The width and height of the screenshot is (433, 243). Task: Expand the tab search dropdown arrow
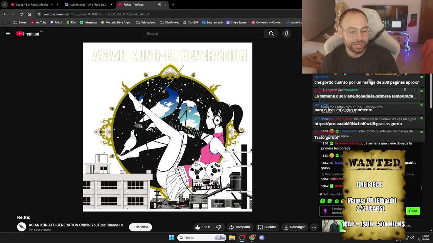click(4, 5)
